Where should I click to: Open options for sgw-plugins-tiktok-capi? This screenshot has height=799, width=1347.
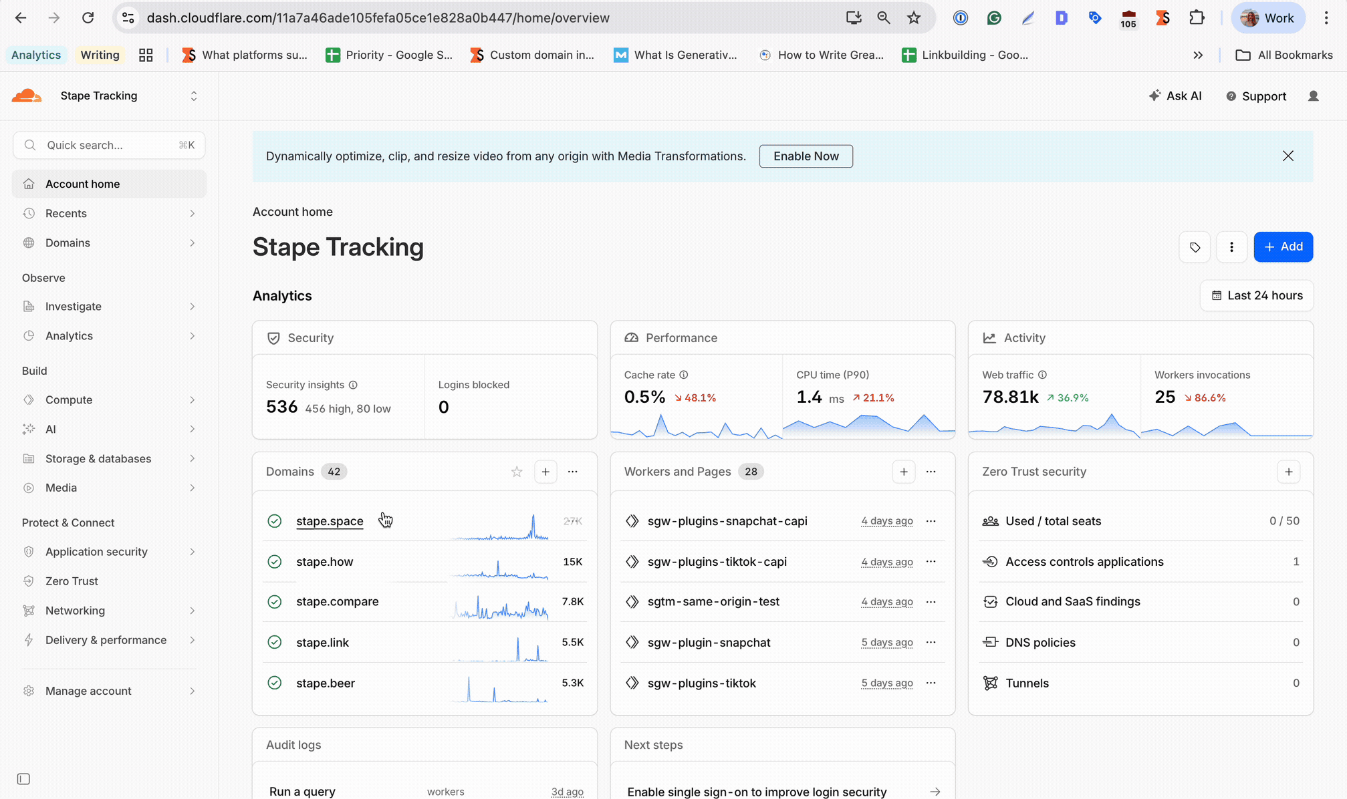click(x=931, y=562)
